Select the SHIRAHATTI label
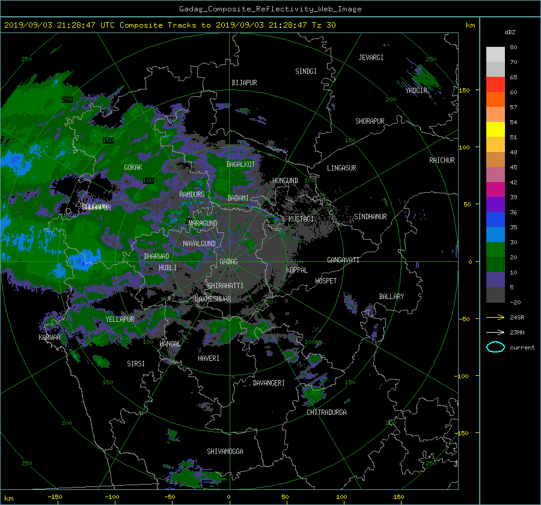541x505 pixels. pos(225,286)
